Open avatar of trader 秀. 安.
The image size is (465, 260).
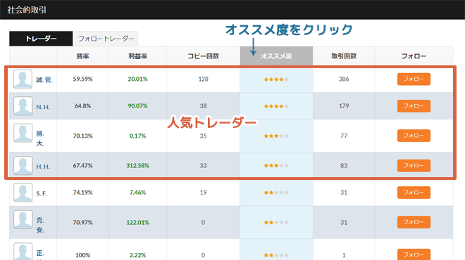click(23, 219)
